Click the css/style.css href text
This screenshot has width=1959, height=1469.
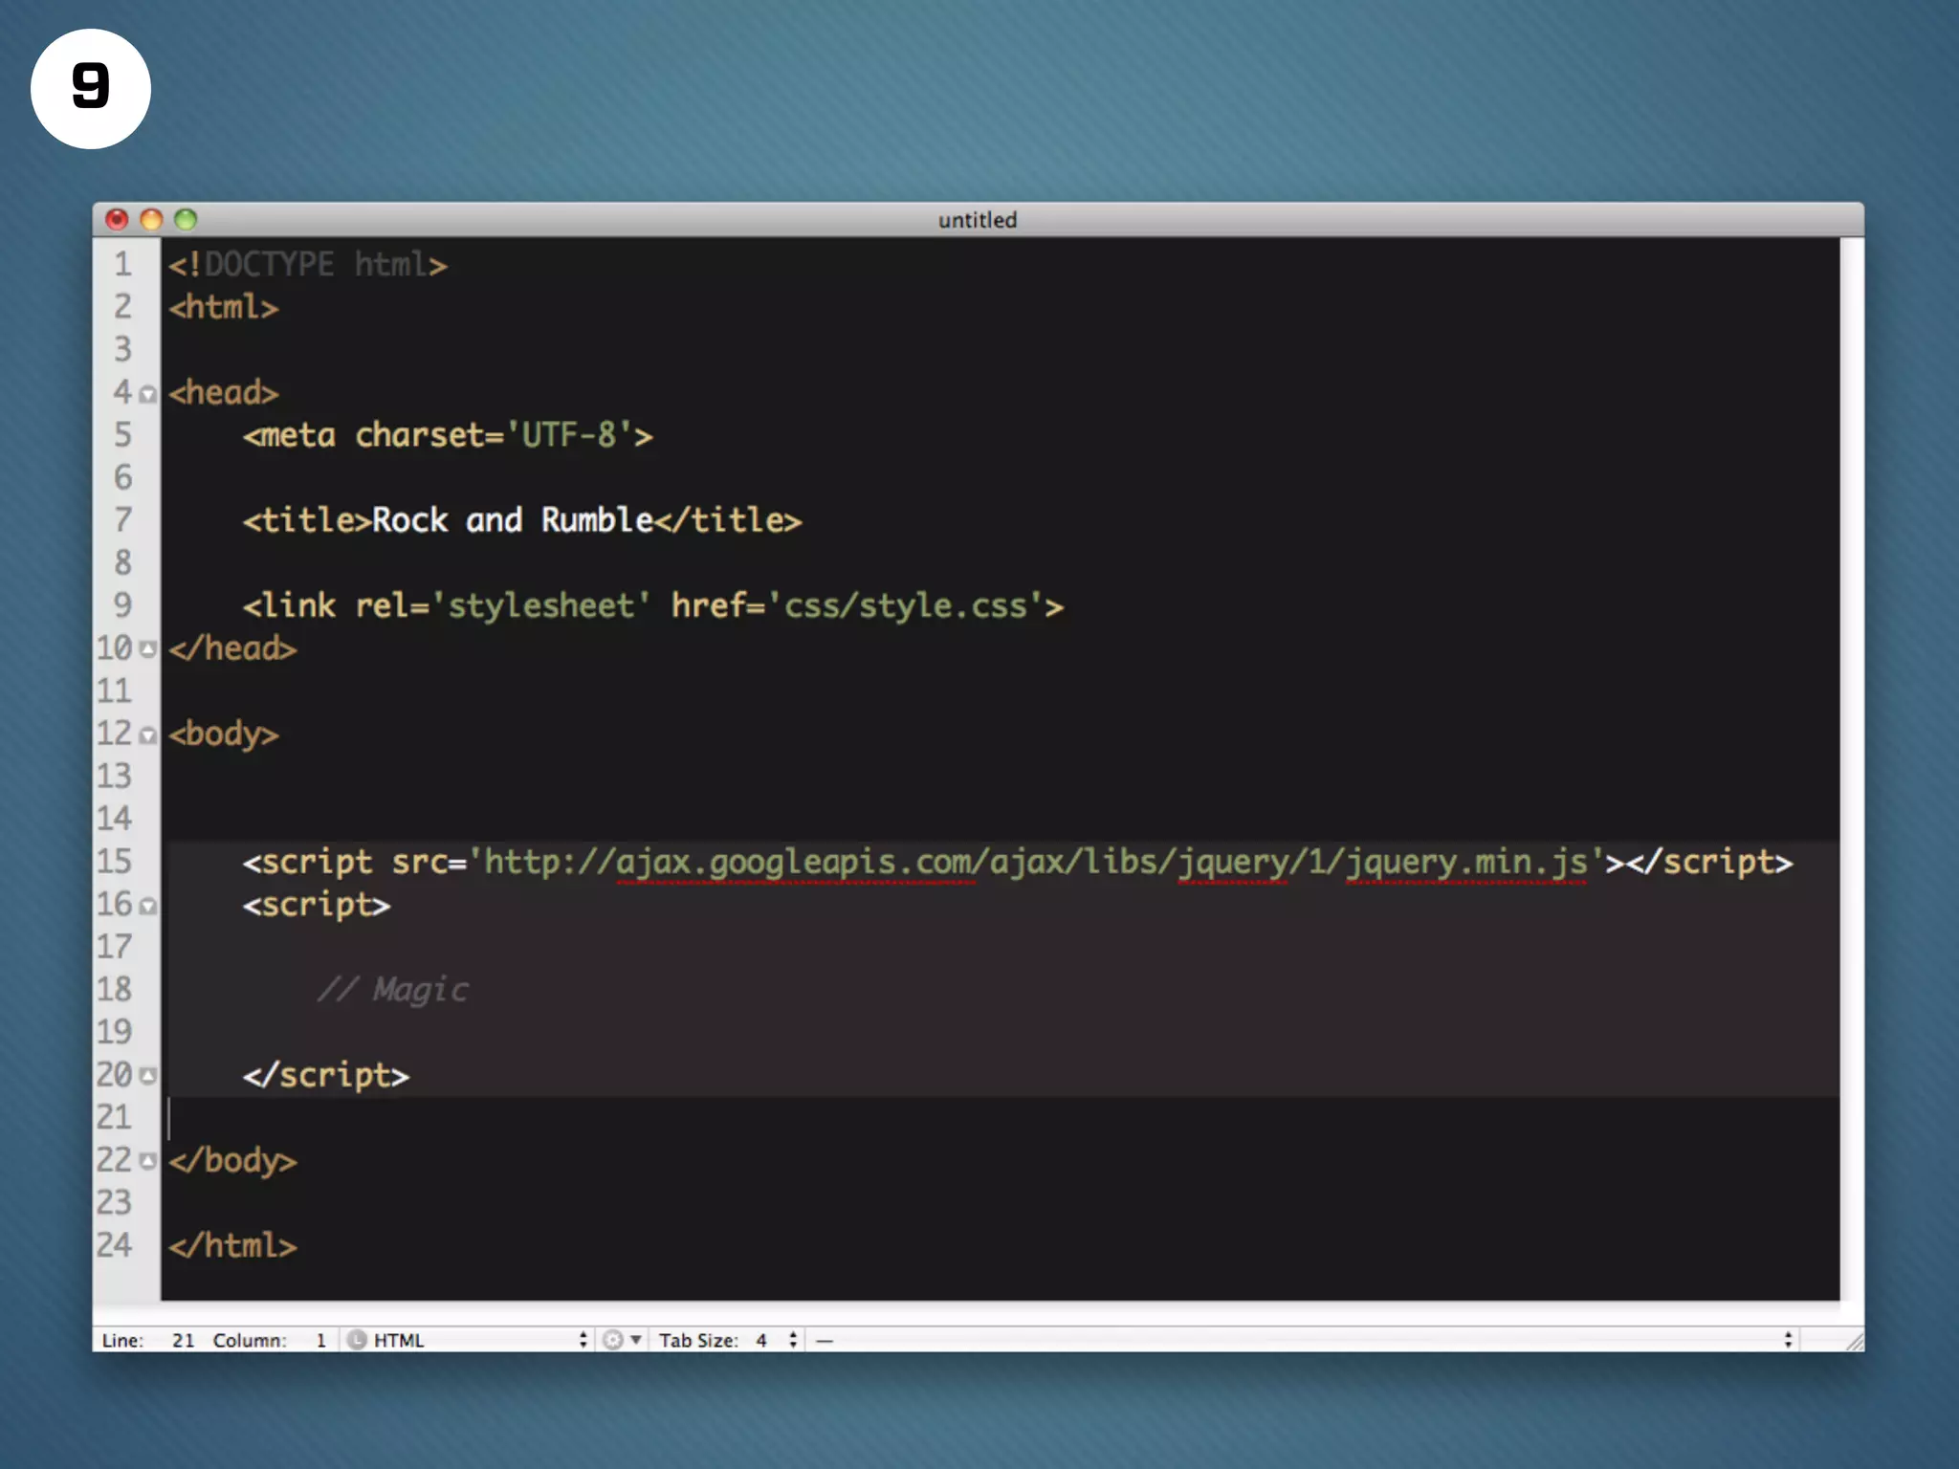(905, 605)
